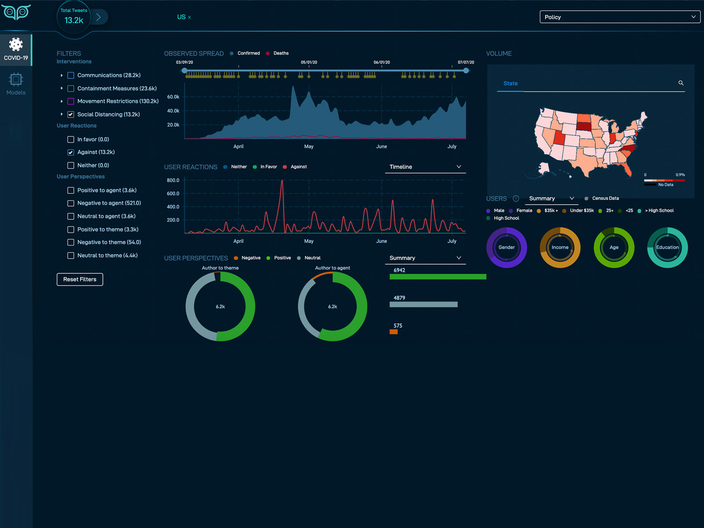The width and height of the screenshot is (704, 528).
Task: Remove the US filter tag
Action: [x=190, y=18]
